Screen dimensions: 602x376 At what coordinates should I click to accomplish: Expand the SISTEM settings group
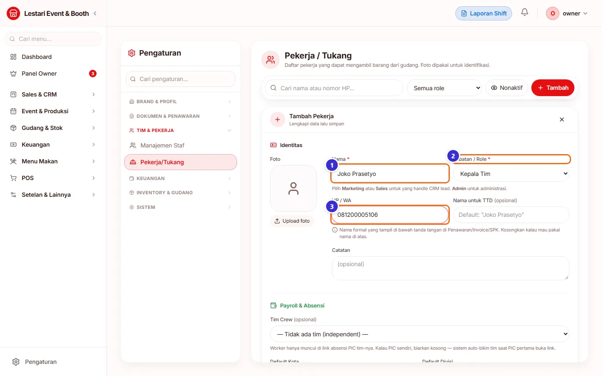(181, 207)
